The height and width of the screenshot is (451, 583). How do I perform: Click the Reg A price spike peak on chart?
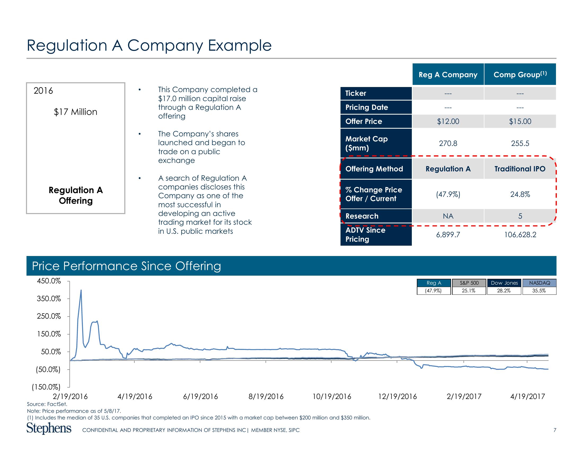[81, 290]
